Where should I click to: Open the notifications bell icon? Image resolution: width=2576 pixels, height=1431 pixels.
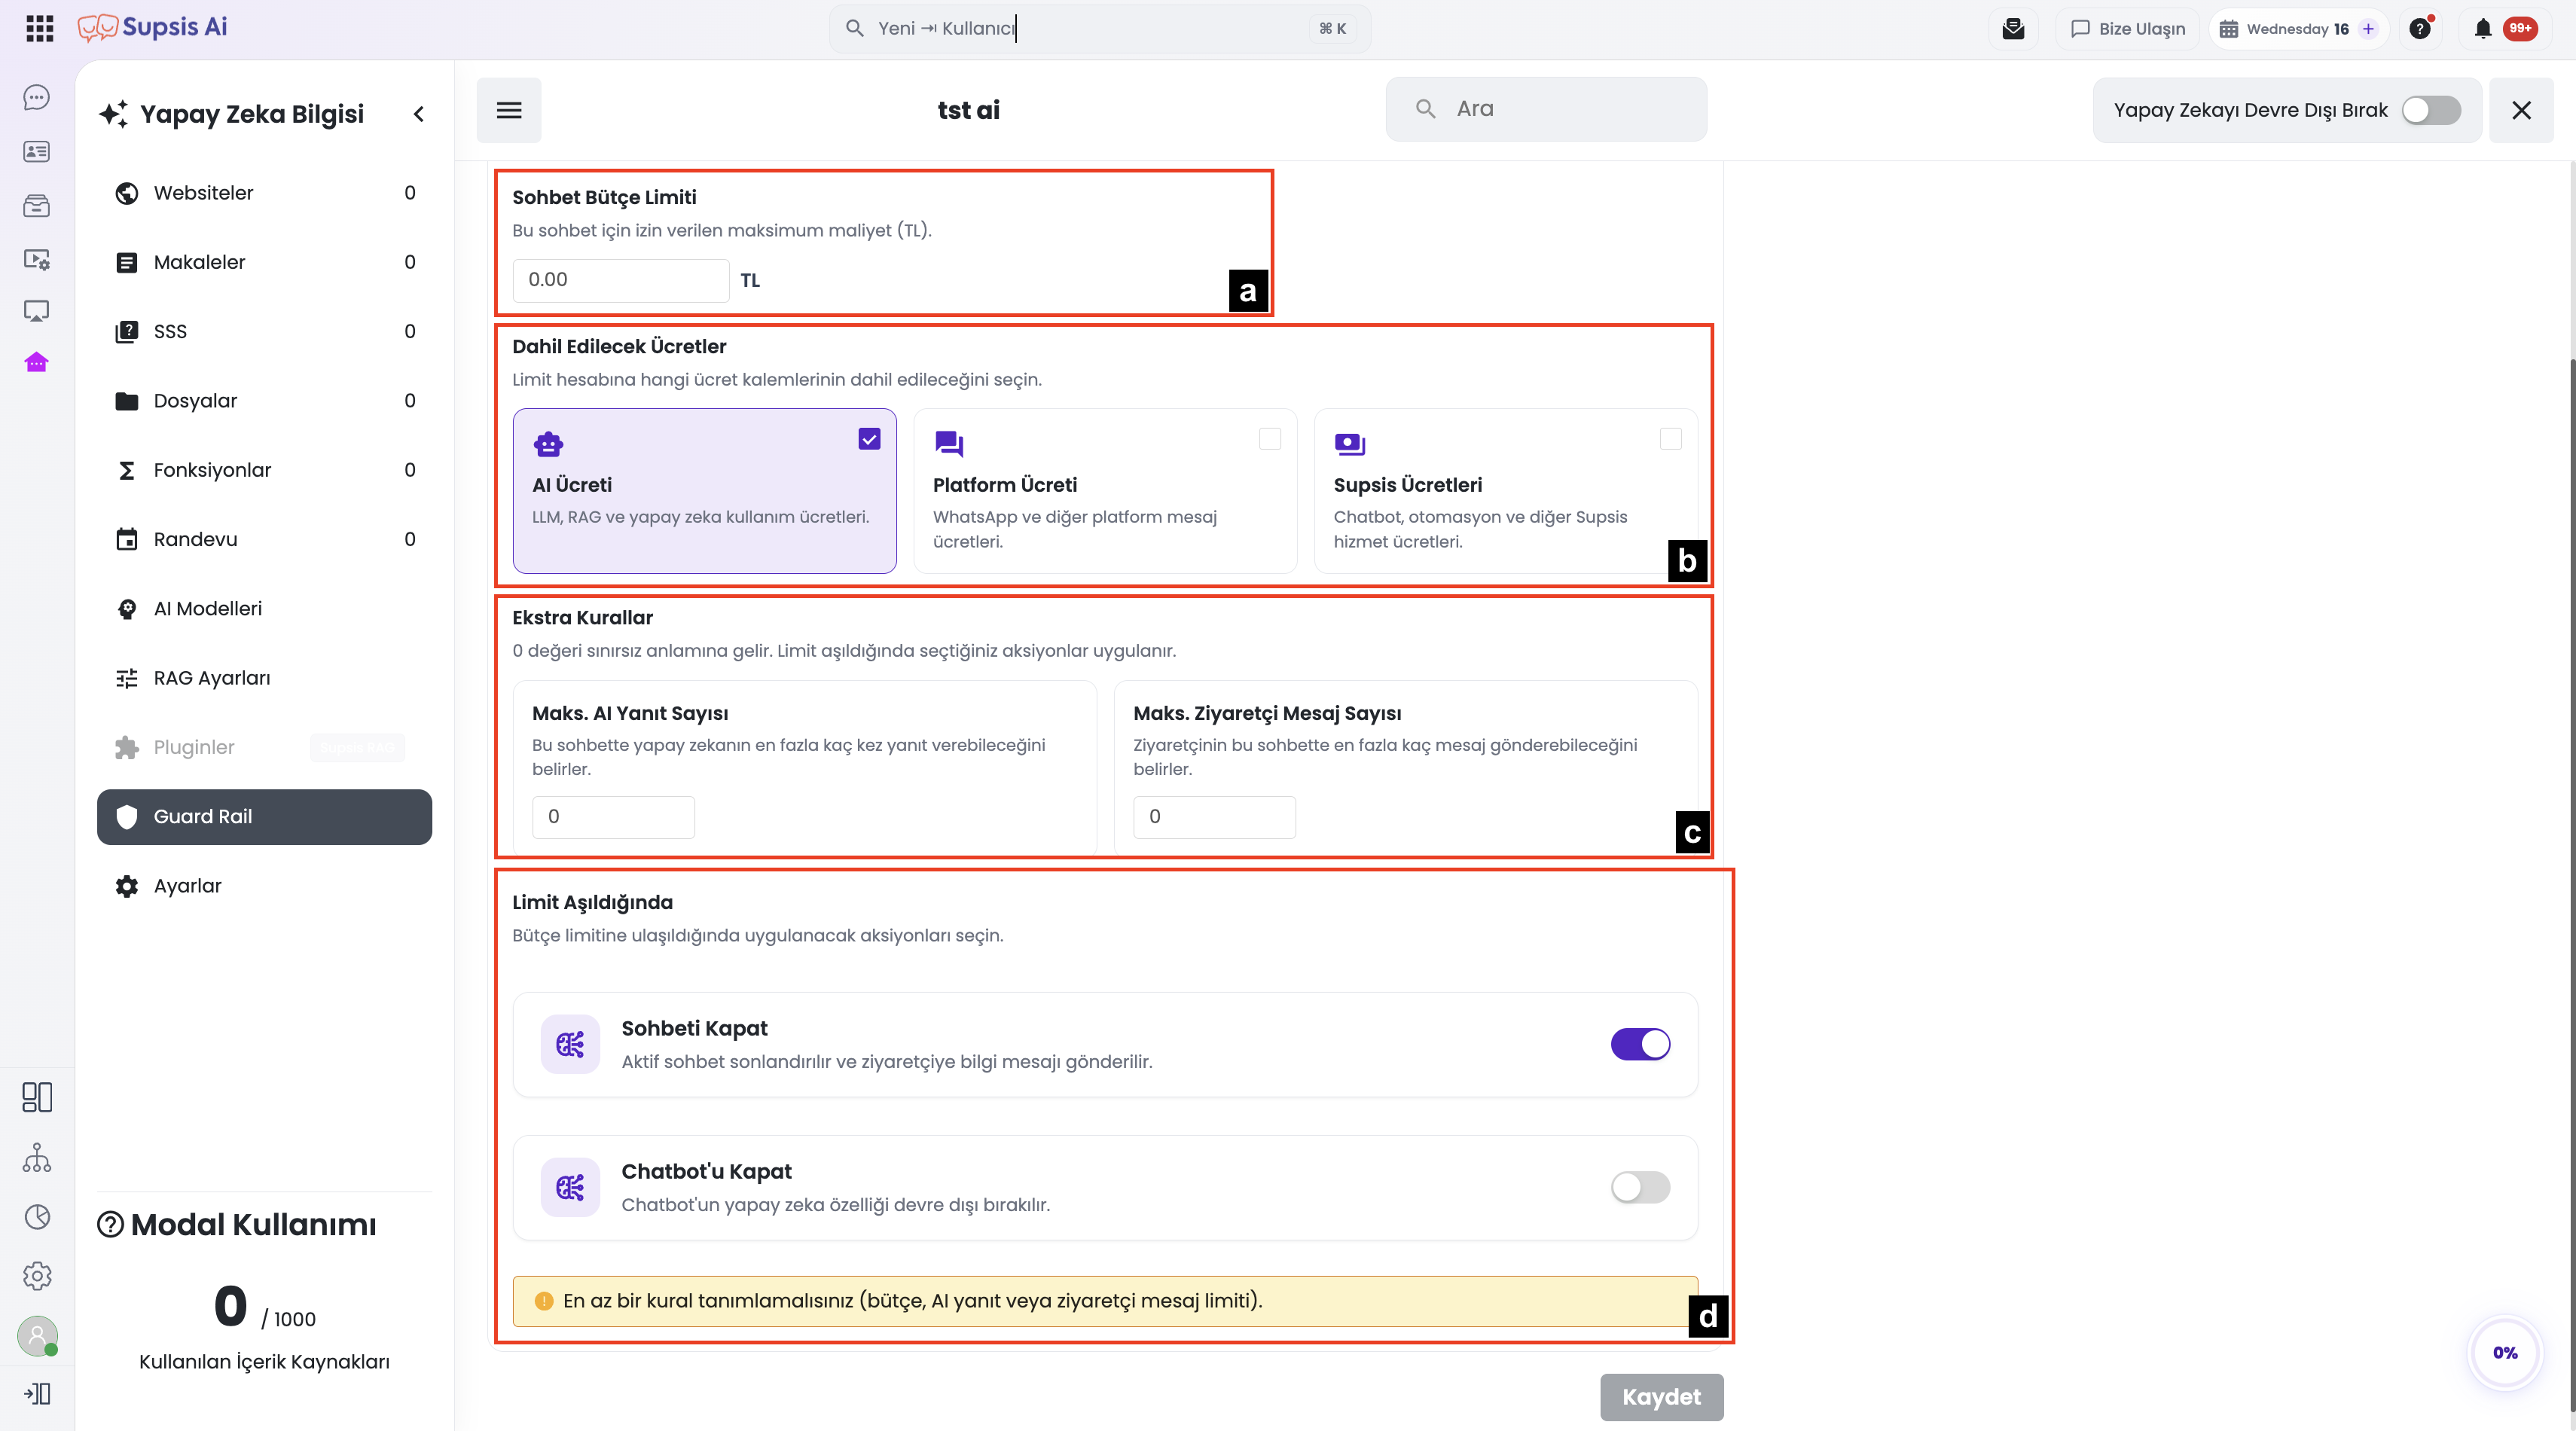pos(2483,28)
